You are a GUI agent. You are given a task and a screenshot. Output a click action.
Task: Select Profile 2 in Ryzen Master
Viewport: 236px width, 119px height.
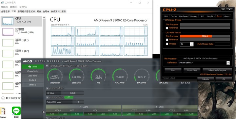(x=32, y=85)
